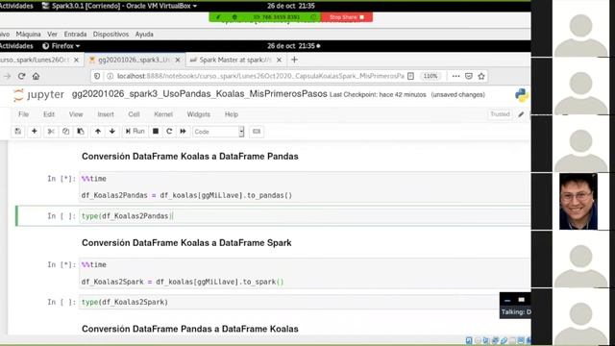The width and height of the screenshot is (615, 346).
Task: Click Firefox forward arrow
Action: [7, 76]
